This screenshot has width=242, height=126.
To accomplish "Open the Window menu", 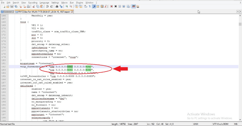I will pyautogui.click(x=89, y=3).
